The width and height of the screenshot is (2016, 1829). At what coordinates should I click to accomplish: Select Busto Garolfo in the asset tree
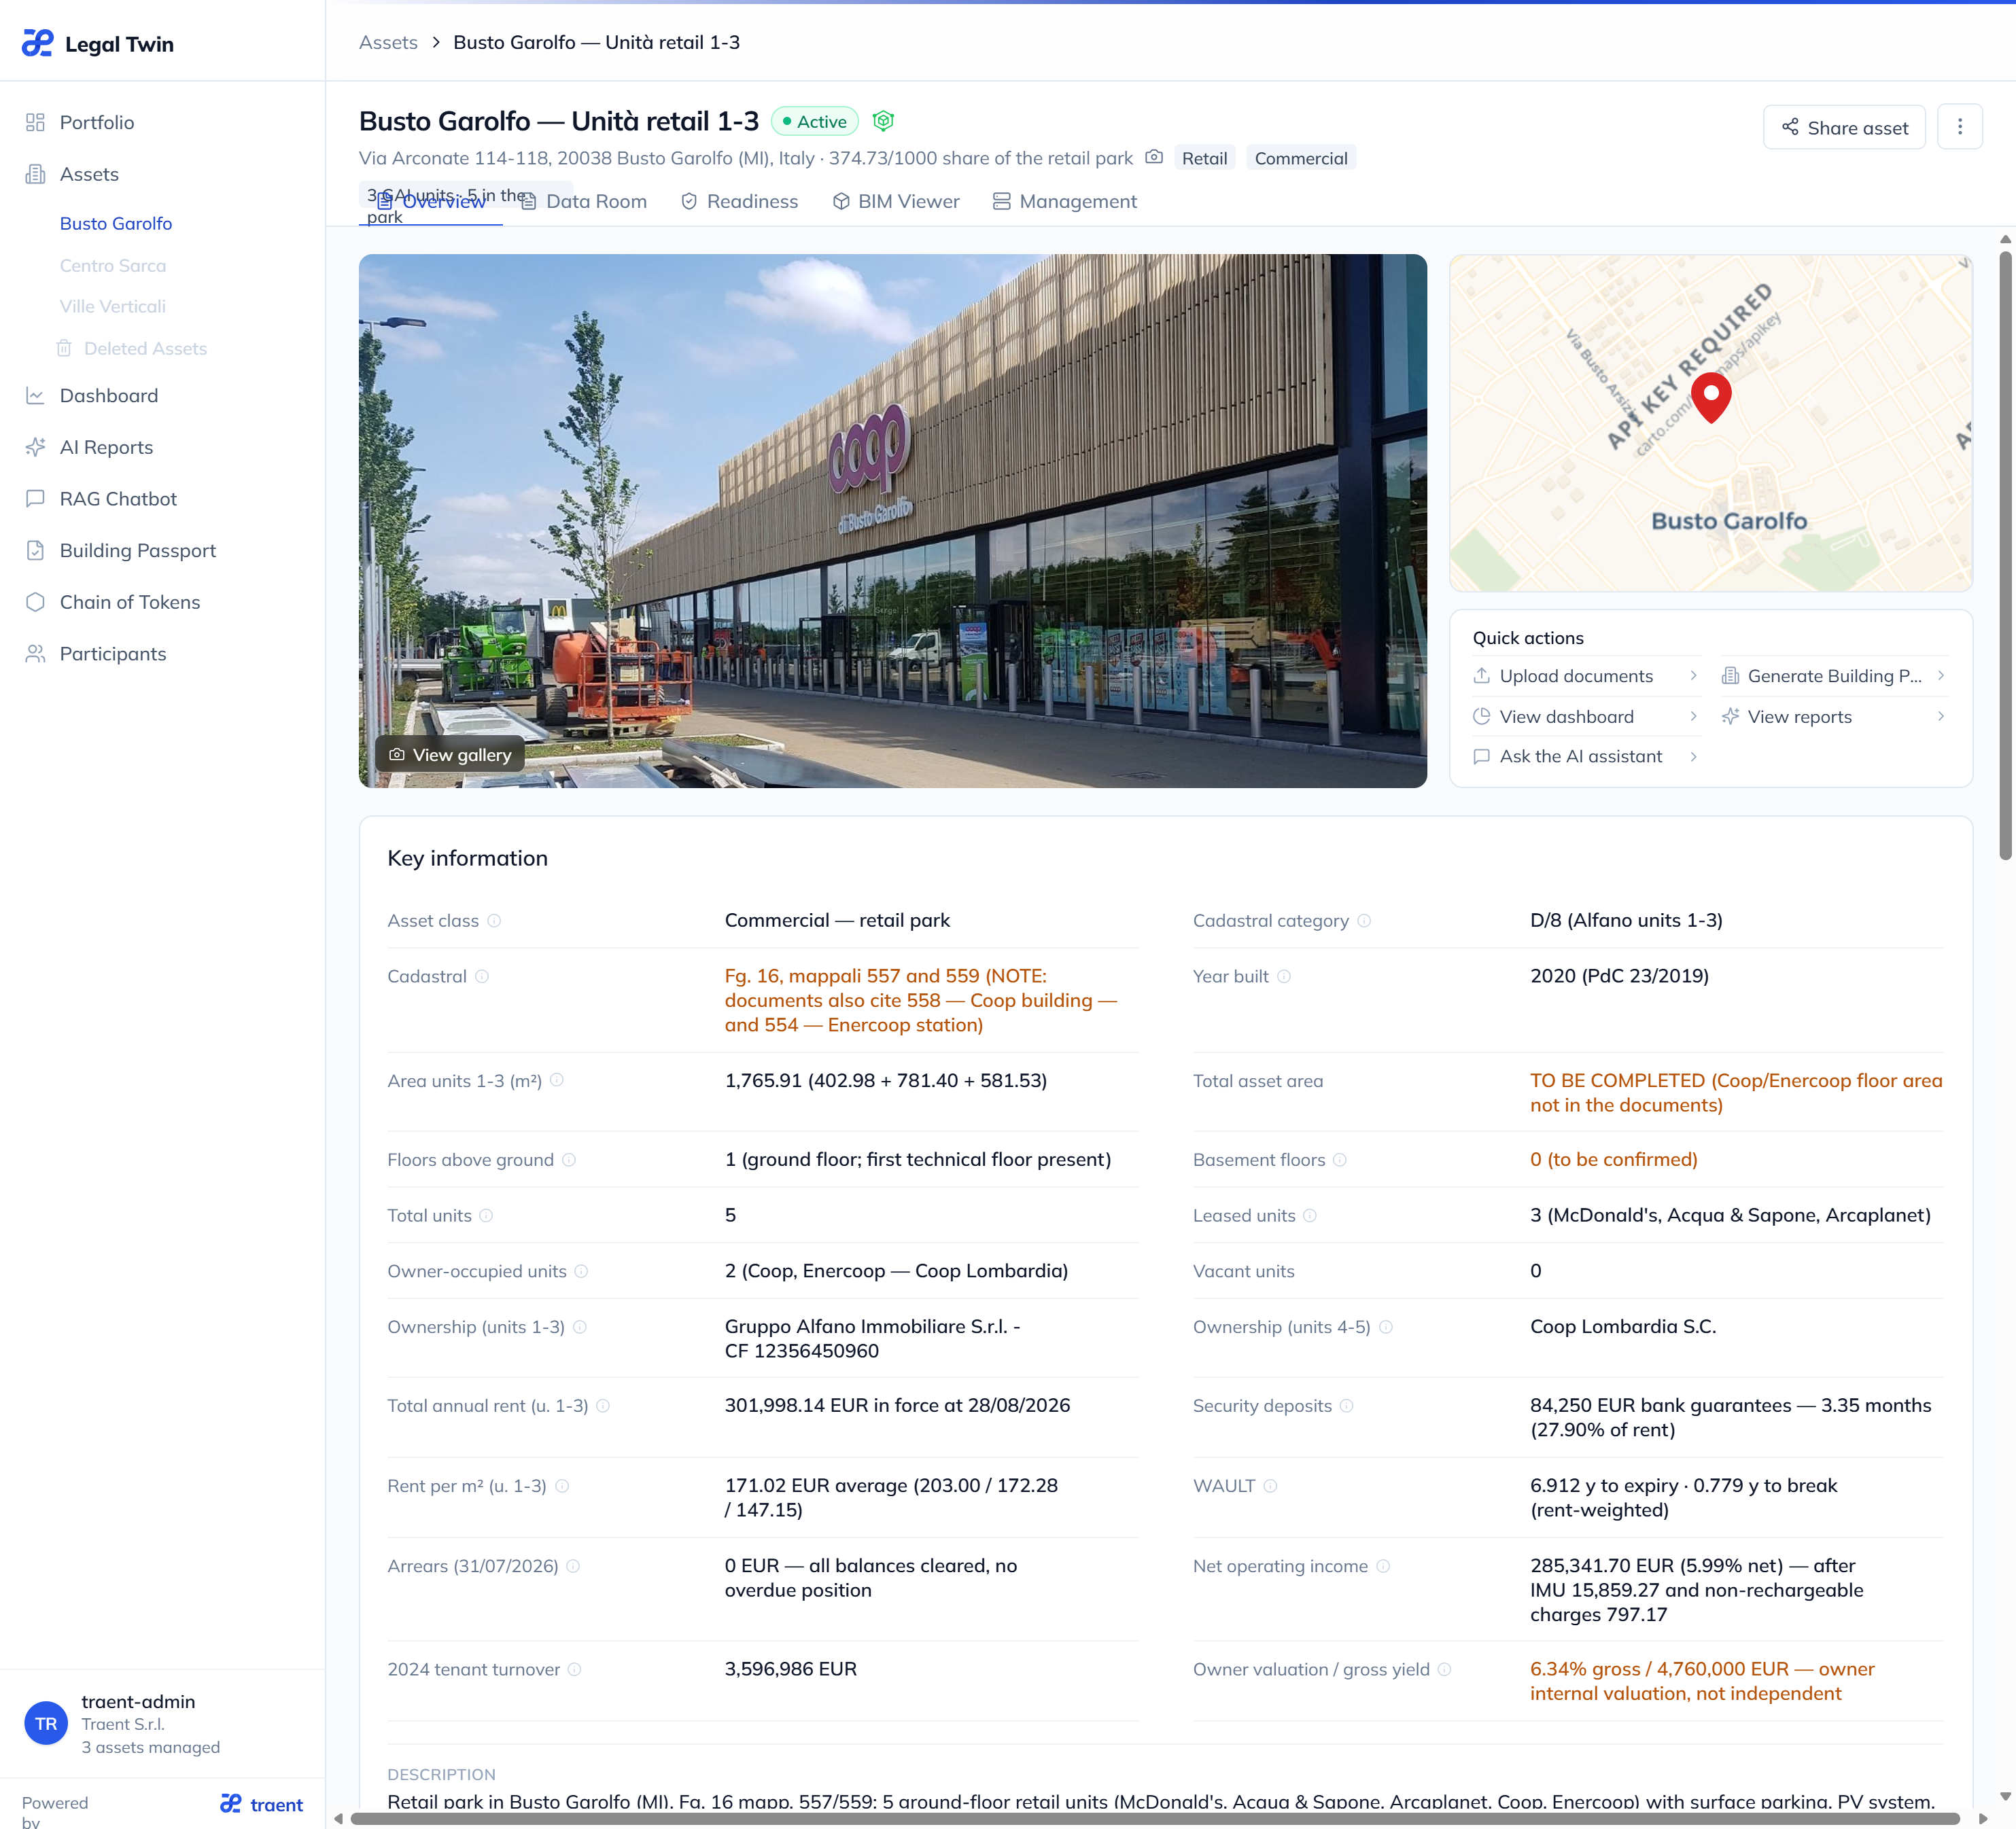116,223
